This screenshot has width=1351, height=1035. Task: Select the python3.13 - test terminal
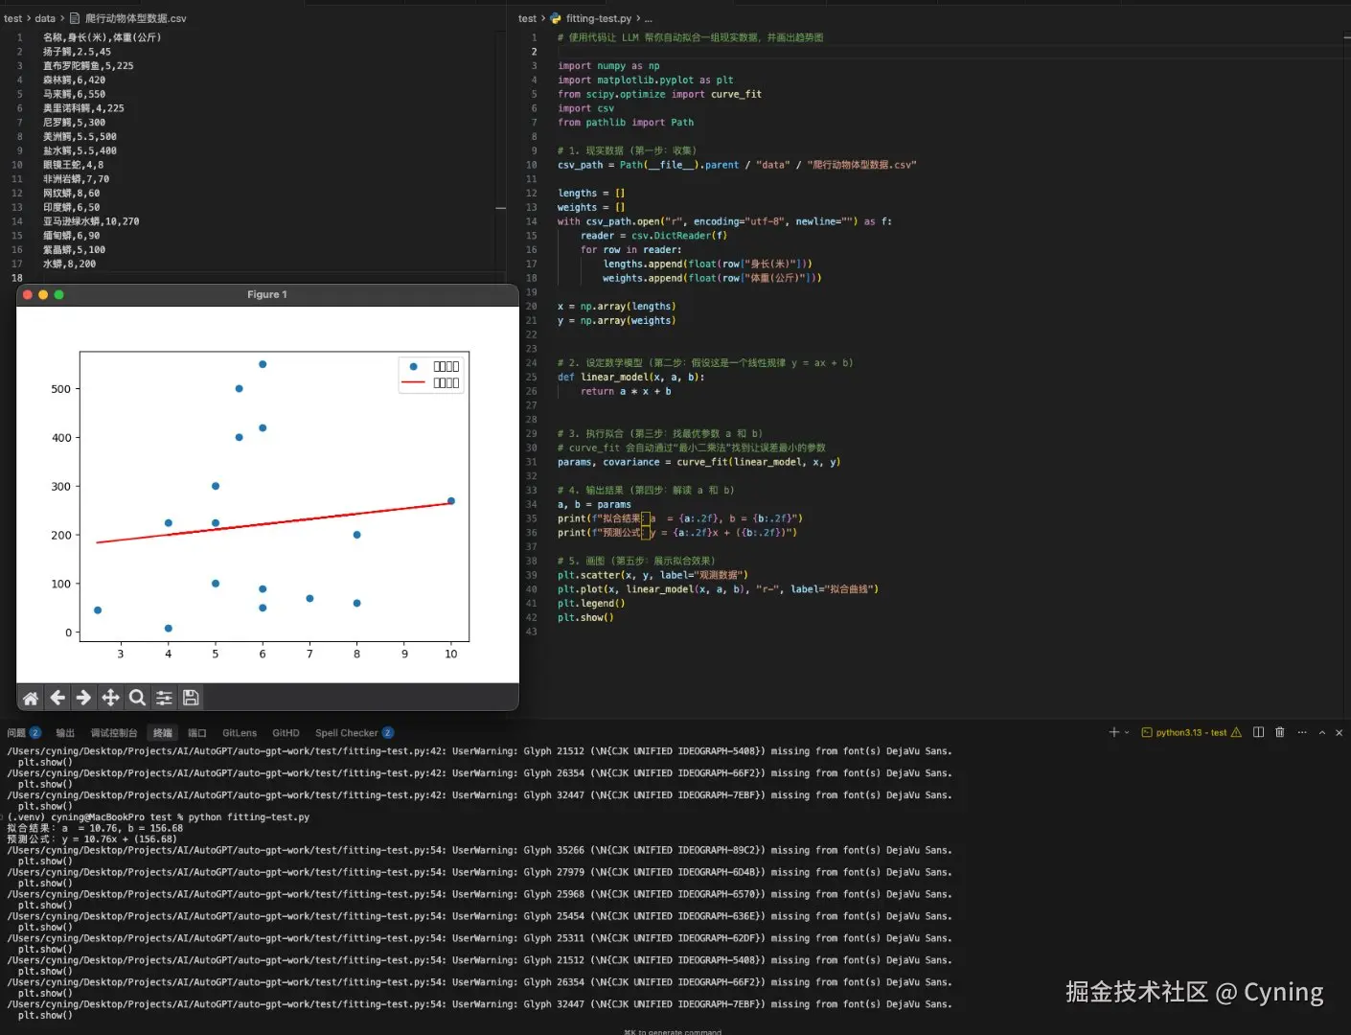click(1190, 732)
